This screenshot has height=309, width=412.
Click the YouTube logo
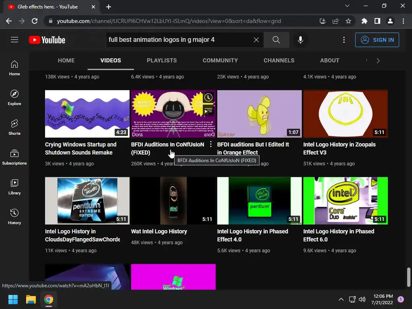tap(47, 40)
